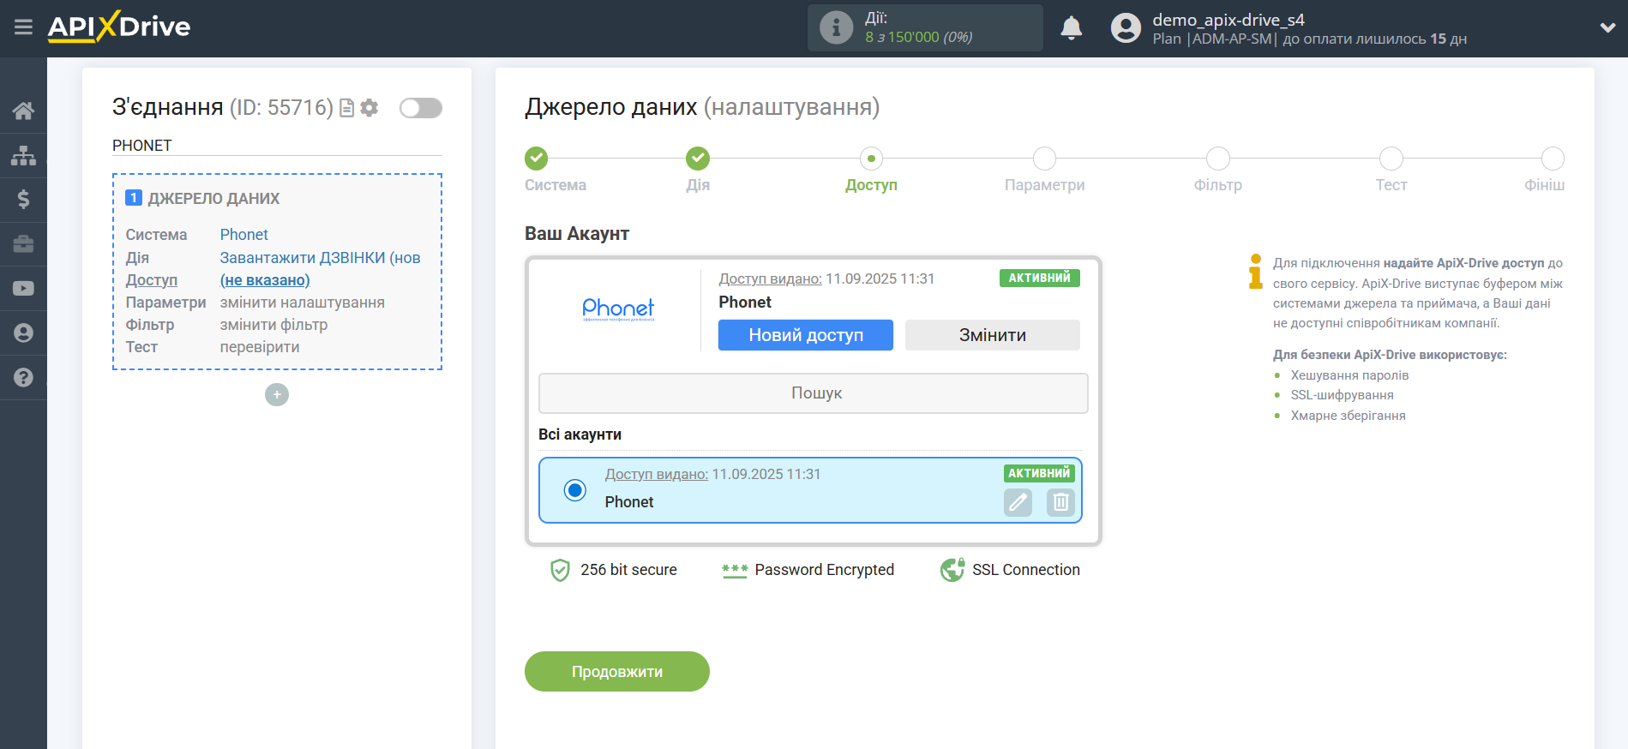
Task: Add a new block with plus icon
Action: (277, 394)
